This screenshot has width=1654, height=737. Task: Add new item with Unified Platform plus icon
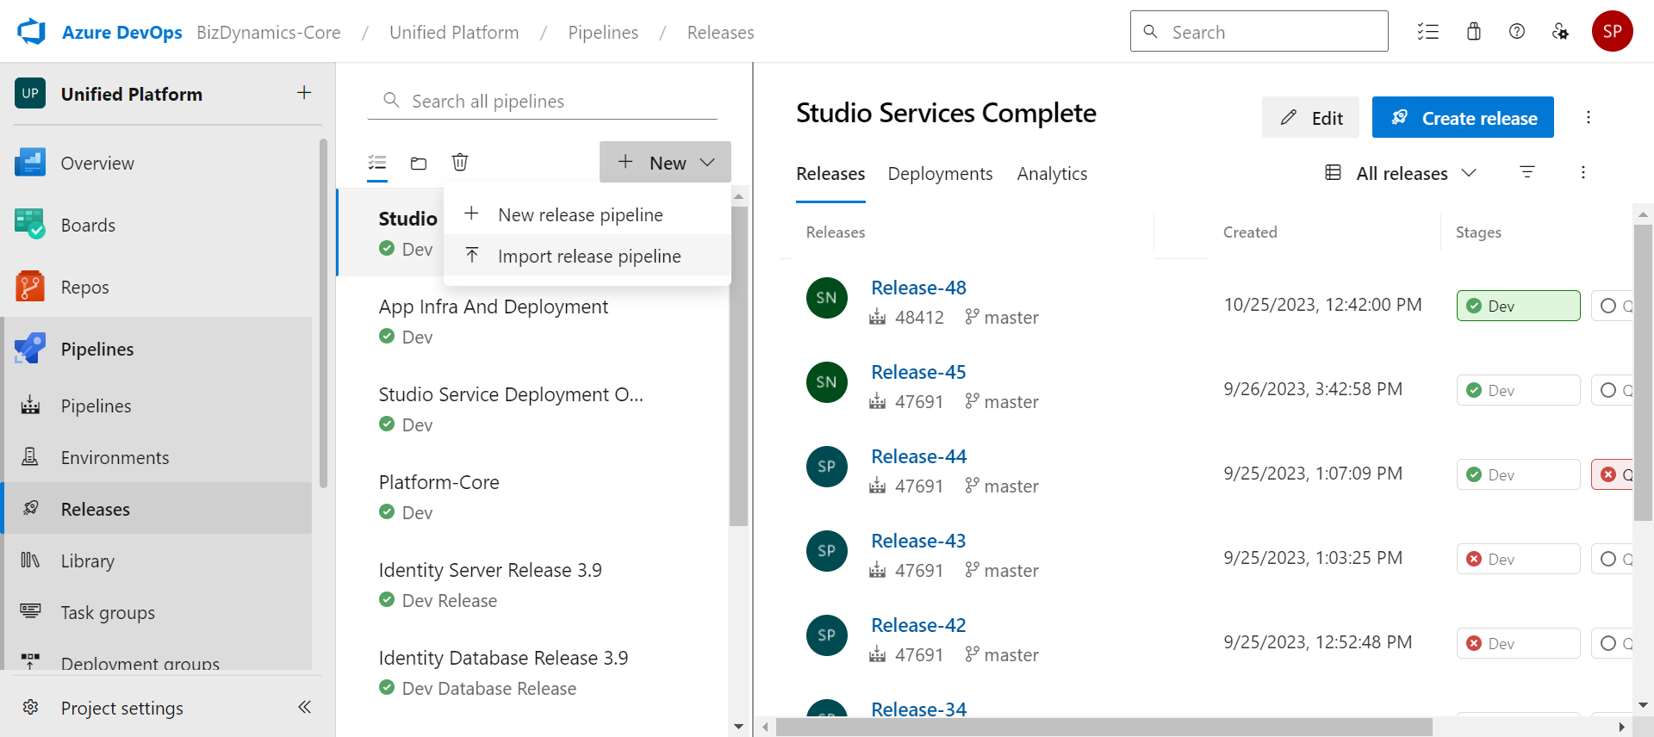(x=304, y=93)
